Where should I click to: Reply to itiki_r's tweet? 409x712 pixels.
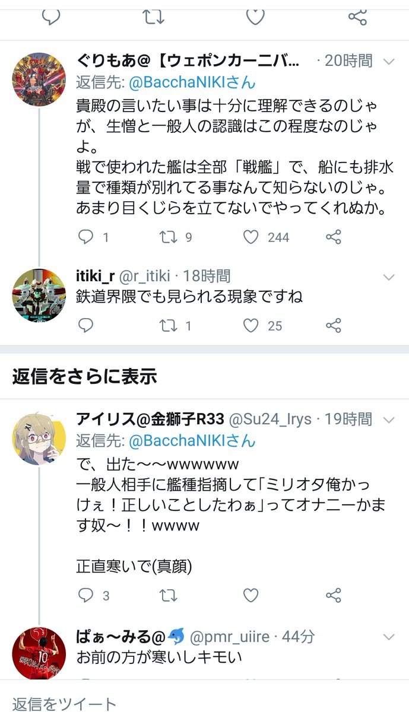pos(86,325)
